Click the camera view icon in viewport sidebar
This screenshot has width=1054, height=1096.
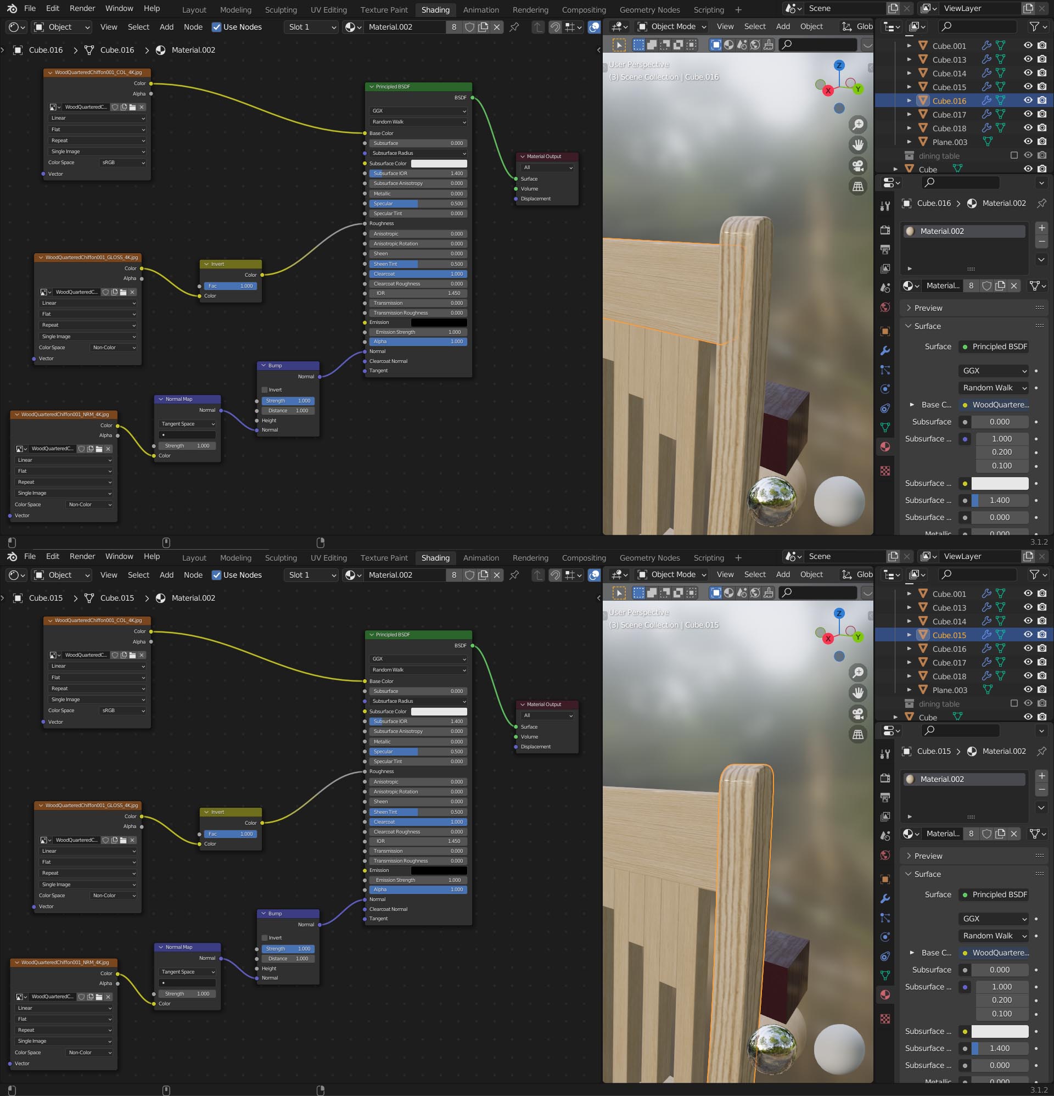point(859,165)
